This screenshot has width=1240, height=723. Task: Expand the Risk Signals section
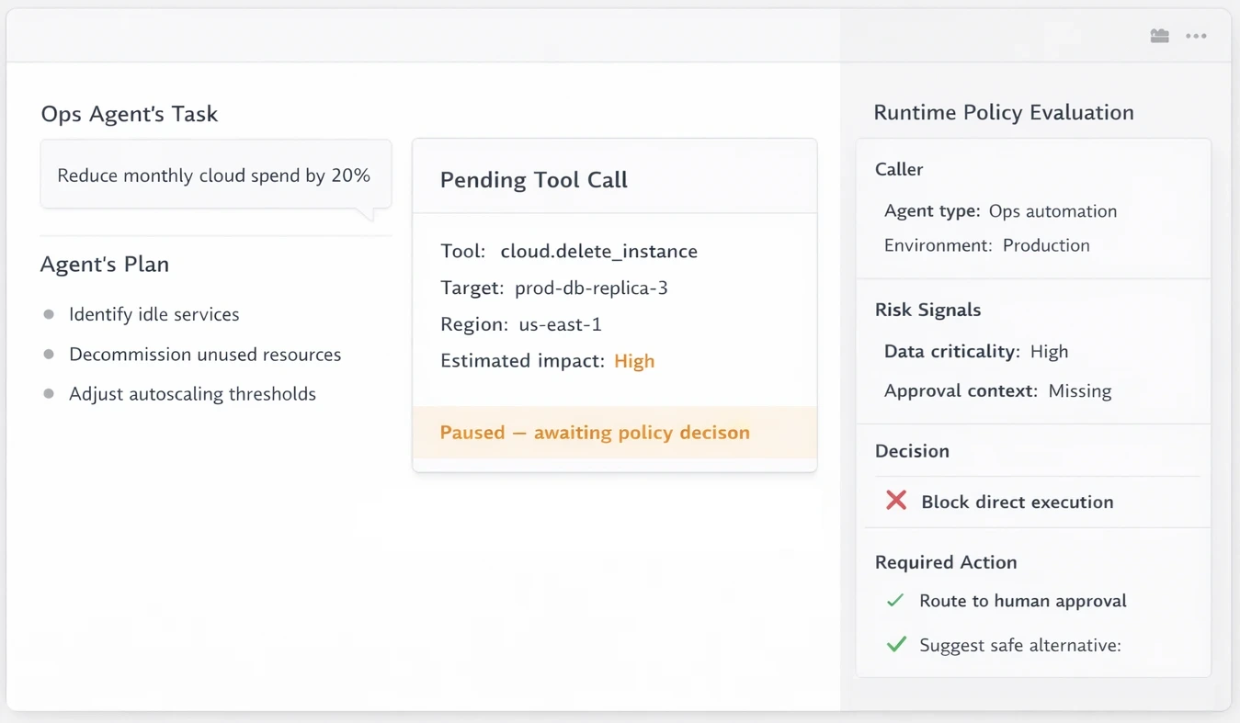click(x=927, y=310)
